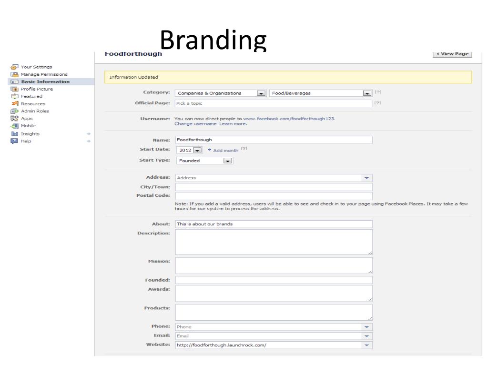Open the Featured section

coord(31,96)
